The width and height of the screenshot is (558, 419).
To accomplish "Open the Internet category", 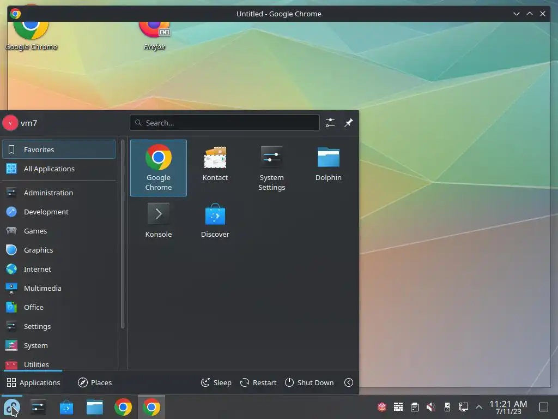I will coord(59,269).
